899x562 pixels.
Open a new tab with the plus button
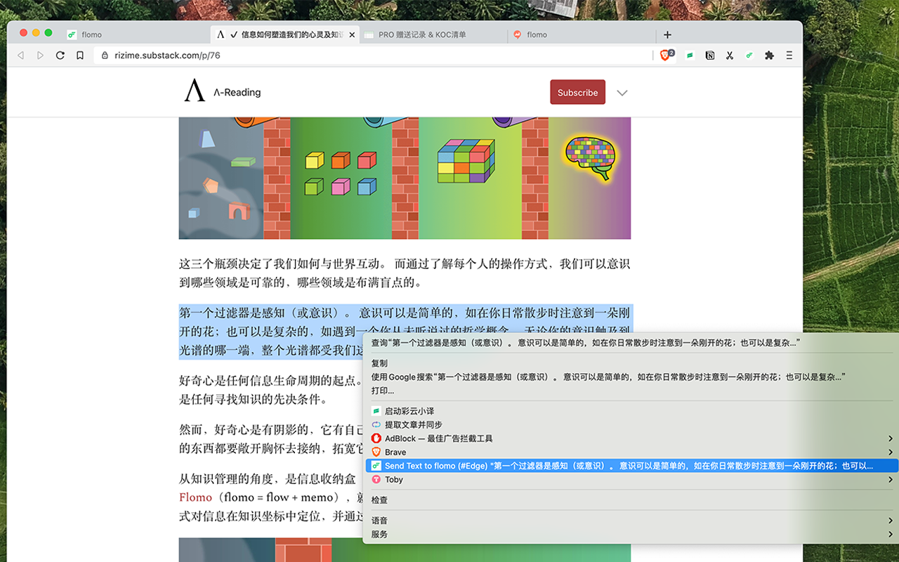tap(667, 34)
